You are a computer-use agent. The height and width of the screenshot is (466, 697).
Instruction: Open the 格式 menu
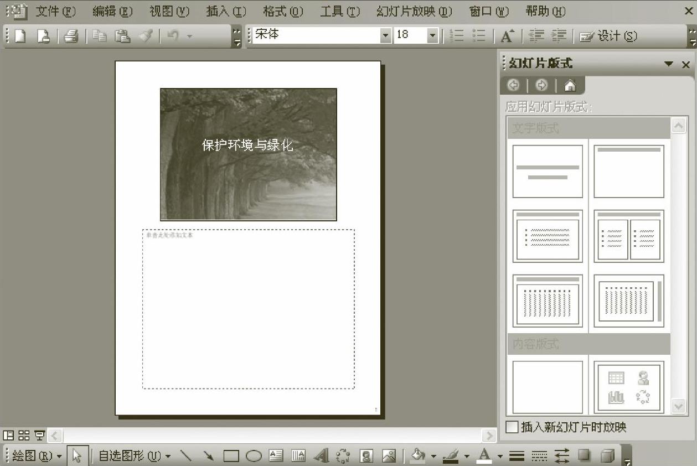coord(283,11)
